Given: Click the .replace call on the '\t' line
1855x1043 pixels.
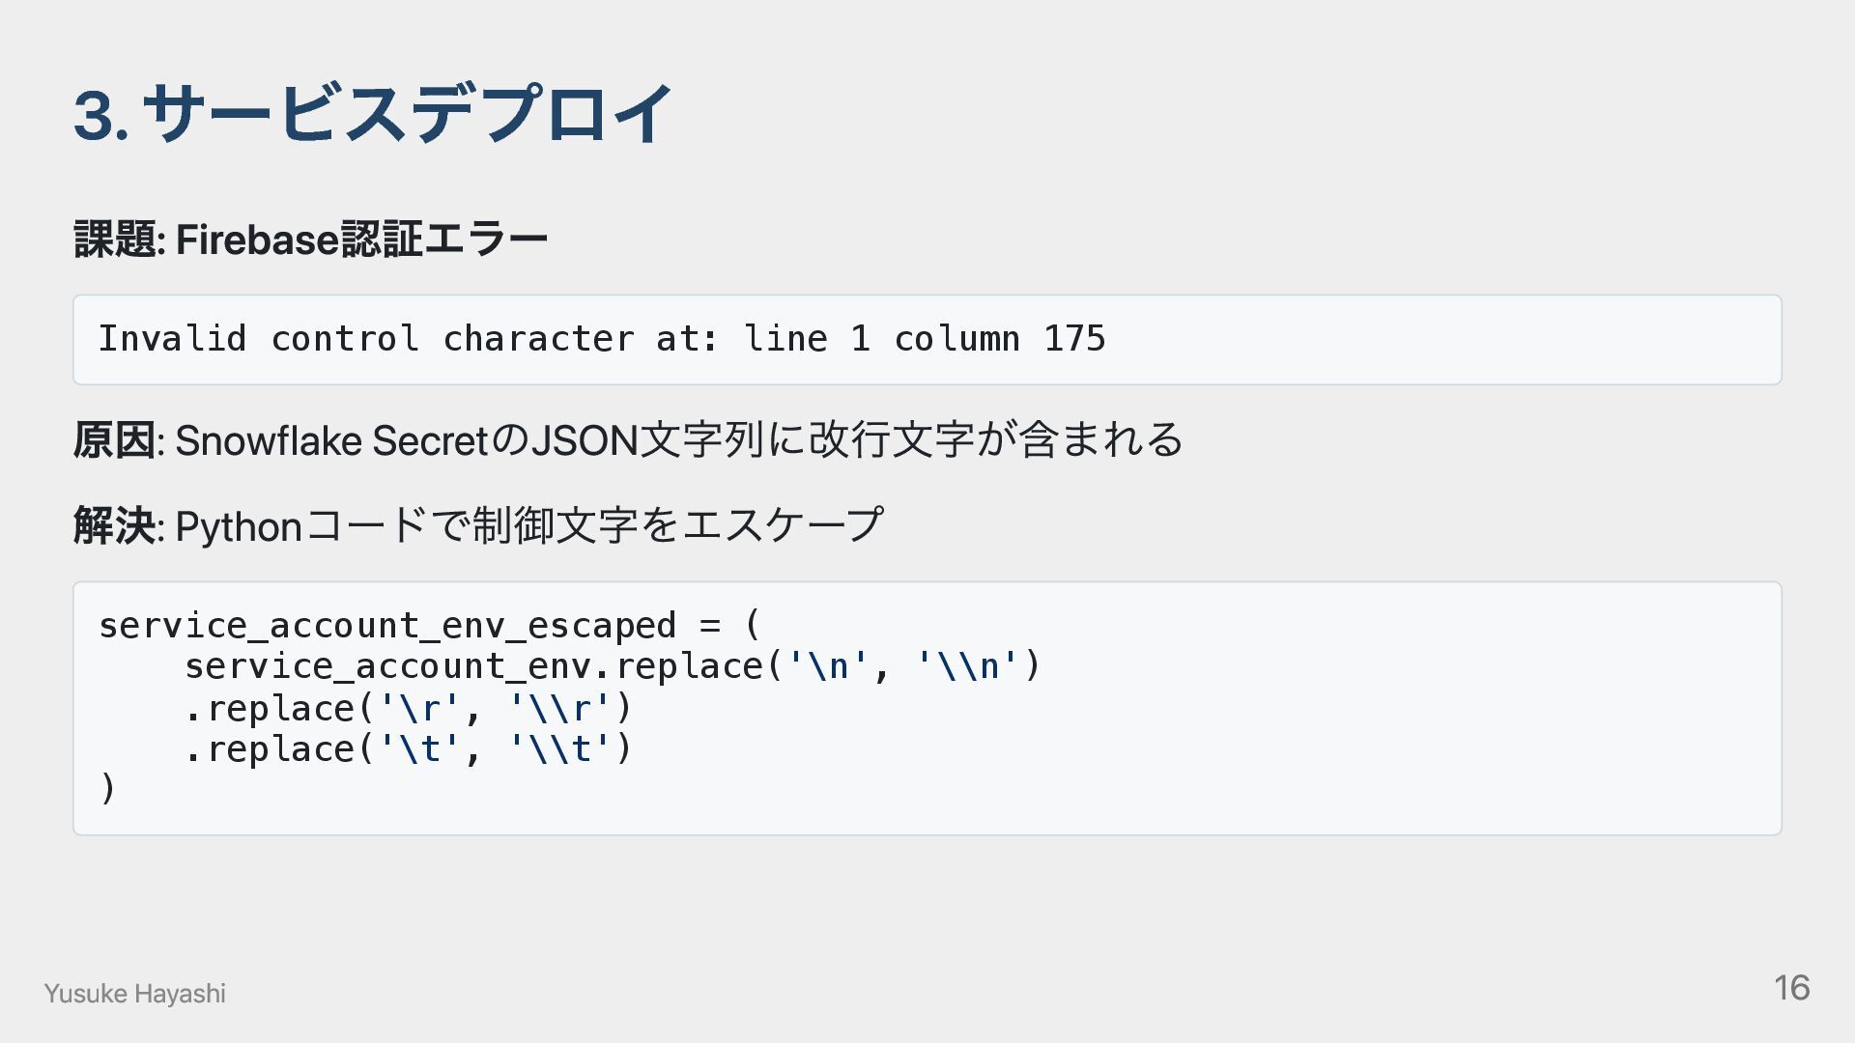Looking at the screenshot, I should click(270, 749).
